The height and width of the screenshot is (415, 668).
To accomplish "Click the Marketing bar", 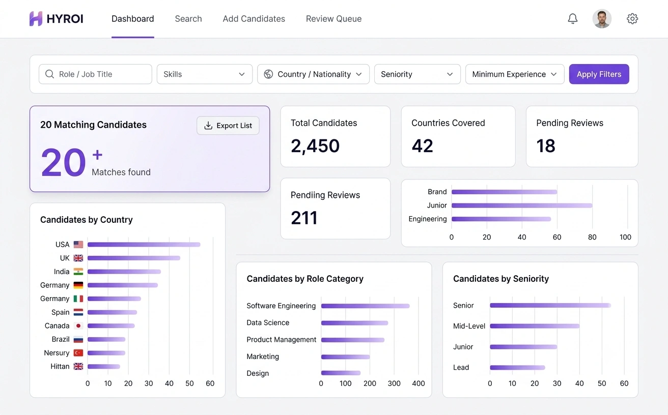I will [346, 357].
